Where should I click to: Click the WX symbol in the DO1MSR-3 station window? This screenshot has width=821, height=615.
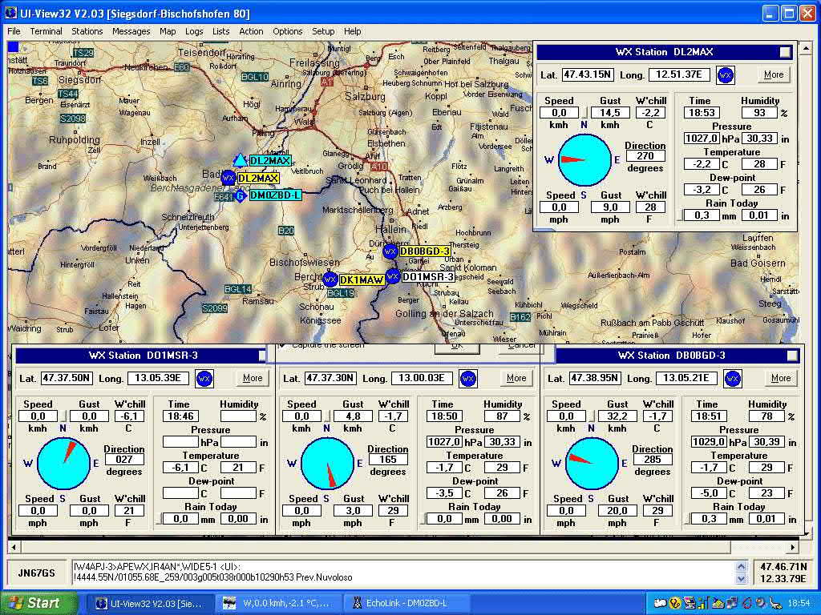pyautogui.click(x=204, y=379)
